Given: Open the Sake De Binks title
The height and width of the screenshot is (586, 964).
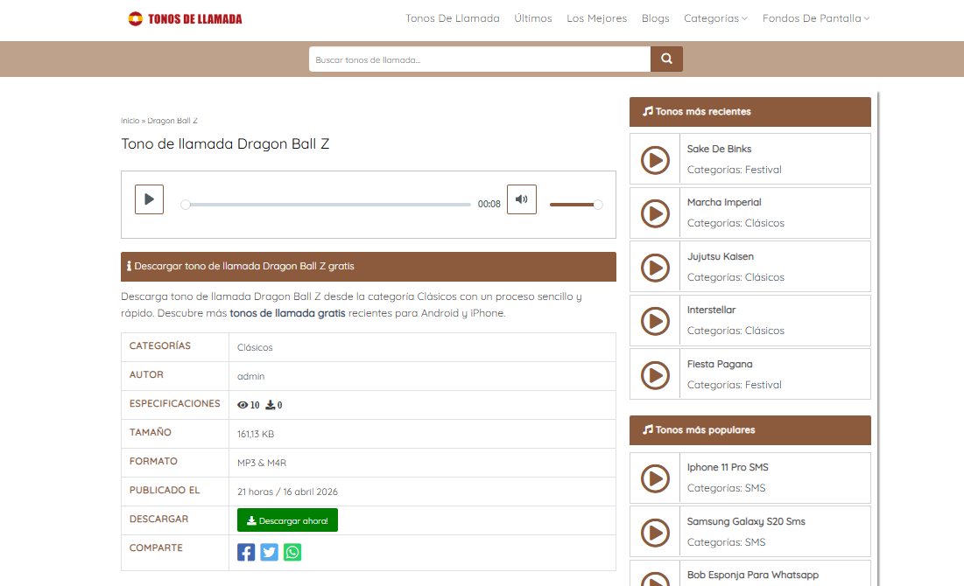Looking at the screenshot, I should tap(720, 150).
